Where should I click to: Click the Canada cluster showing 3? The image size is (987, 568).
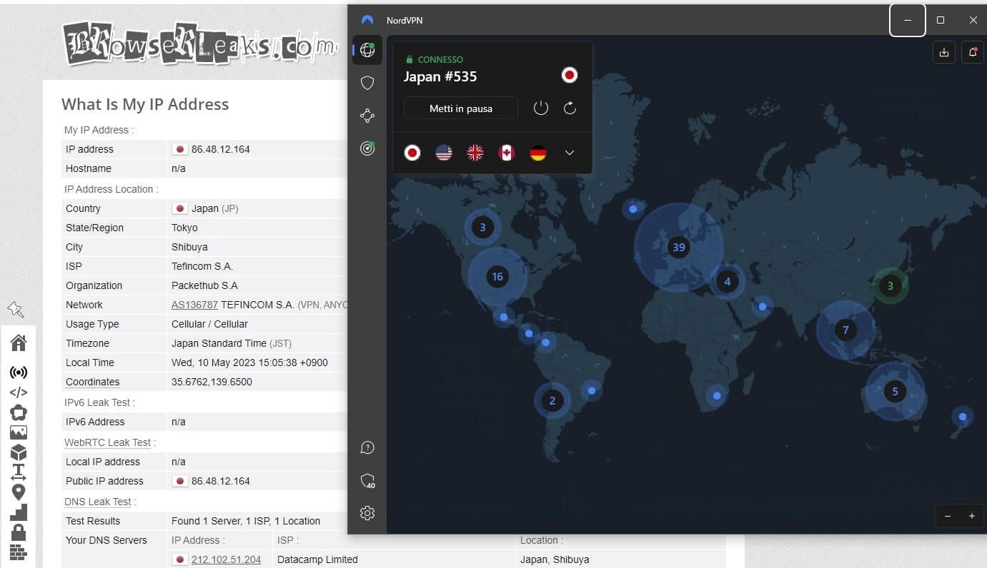pos(482,227)
